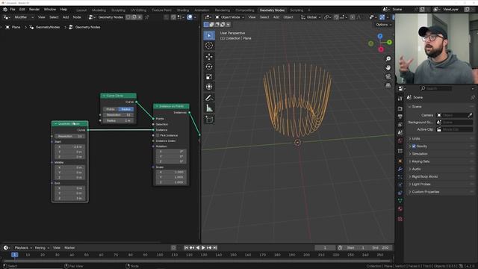
Task: Enable Pick Instance checkbox in node
Action: tap(158, 135)
